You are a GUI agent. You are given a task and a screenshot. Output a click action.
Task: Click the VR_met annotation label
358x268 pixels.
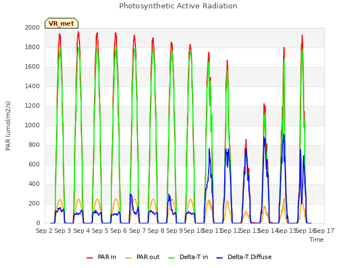click(x=62, y=23)
